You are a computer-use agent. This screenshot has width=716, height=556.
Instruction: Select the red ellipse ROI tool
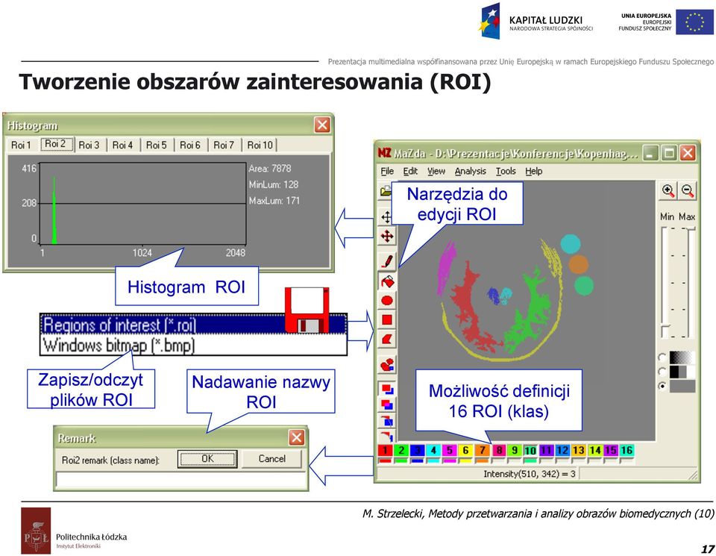387,301
